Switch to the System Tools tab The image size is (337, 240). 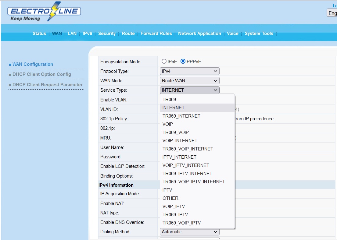[x=259, y=34]
